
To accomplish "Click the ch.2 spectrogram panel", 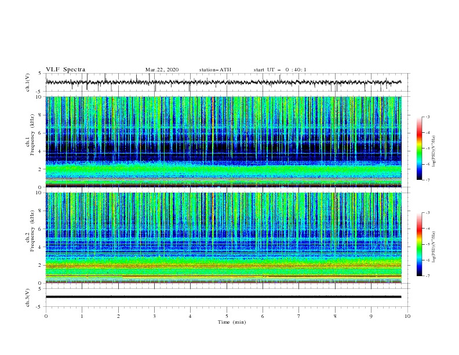I will 223,238.
